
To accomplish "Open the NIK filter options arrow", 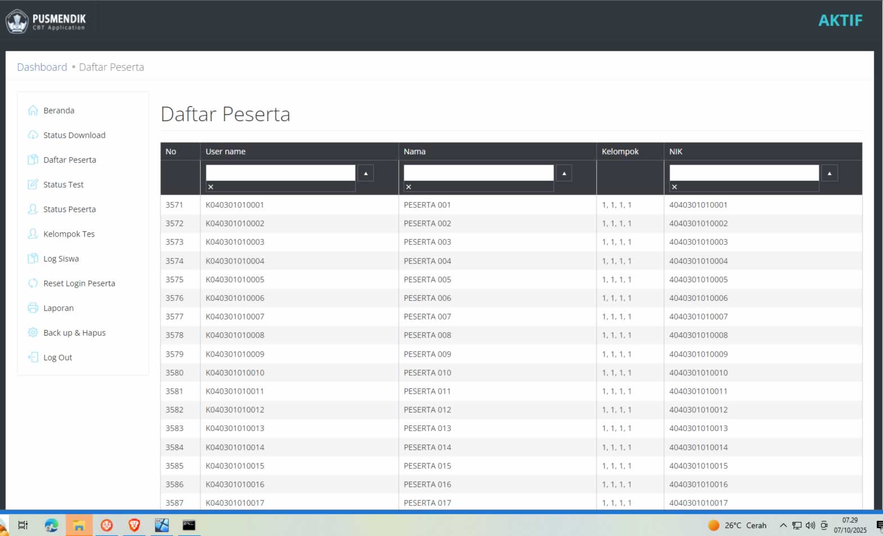I will 829,173.
